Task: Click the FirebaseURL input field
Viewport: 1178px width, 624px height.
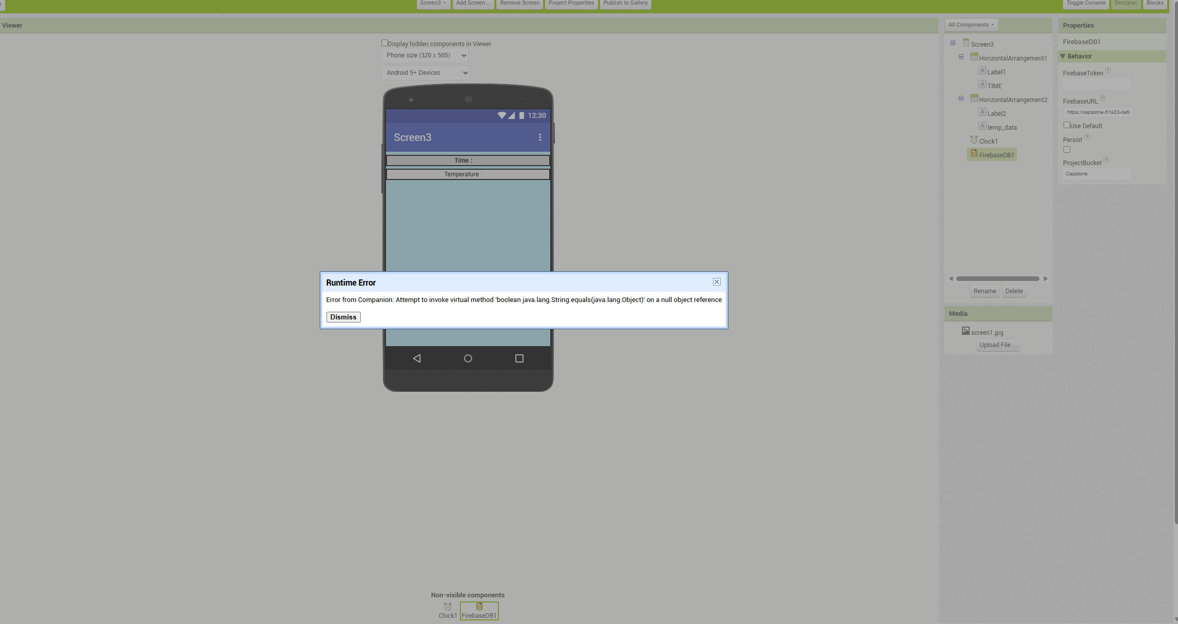Action: [1097, 112]
